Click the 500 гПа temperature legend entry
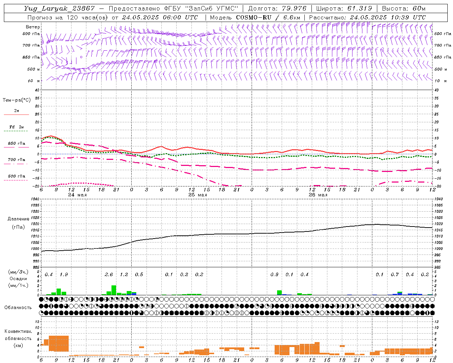Image resolution: width=453 pixels, height=363 pixels. coord(17,176)
